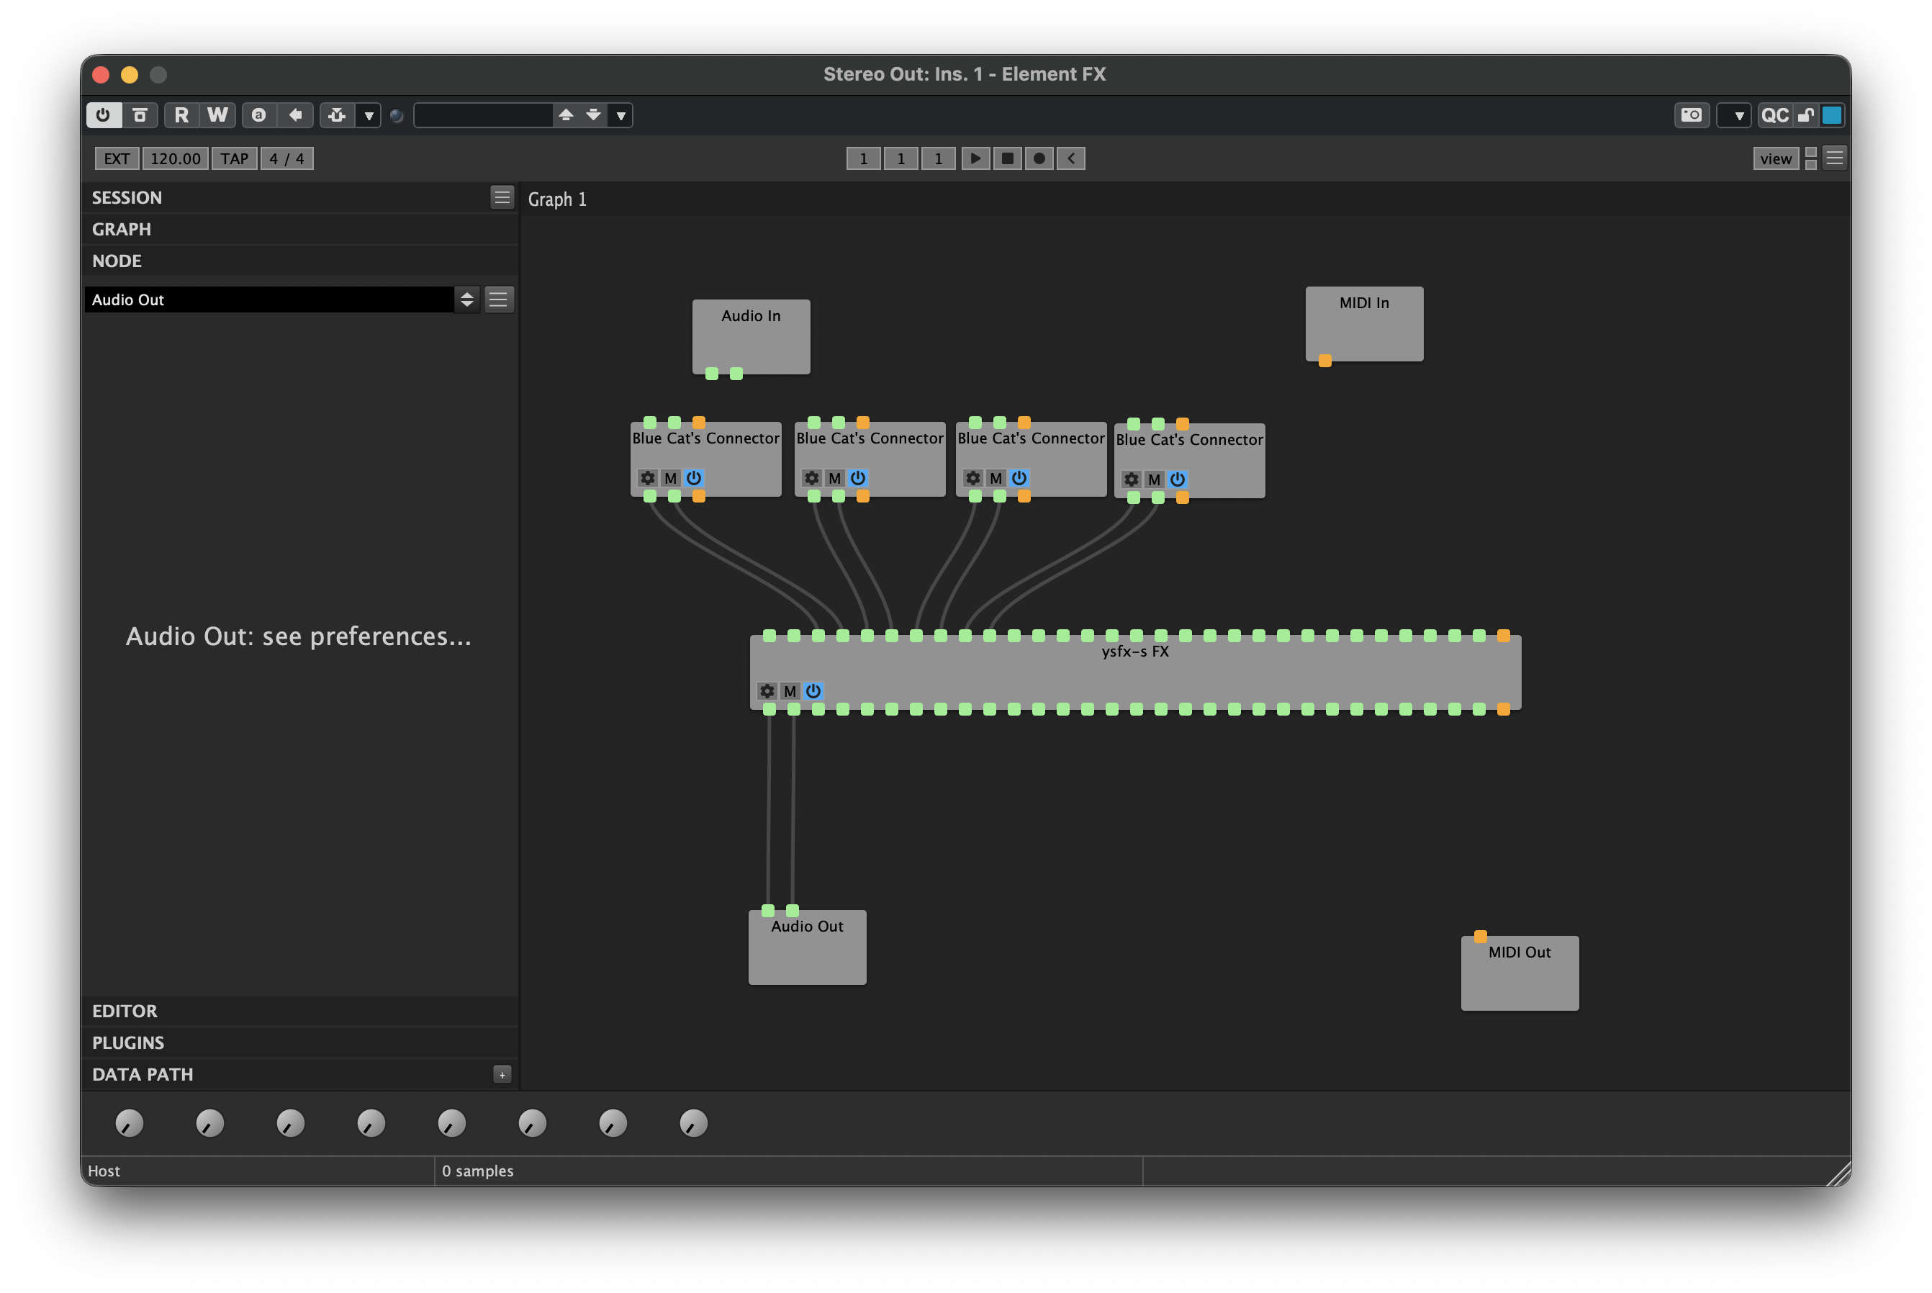The height and width of the screenshot is (1293, 1932).
Task: Click orange MIDI port on MIDI In node
Action: click(x=1324, y=361)
